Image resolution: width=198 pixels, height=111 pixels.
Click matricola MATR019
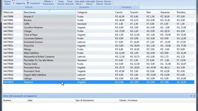point(8,82)
